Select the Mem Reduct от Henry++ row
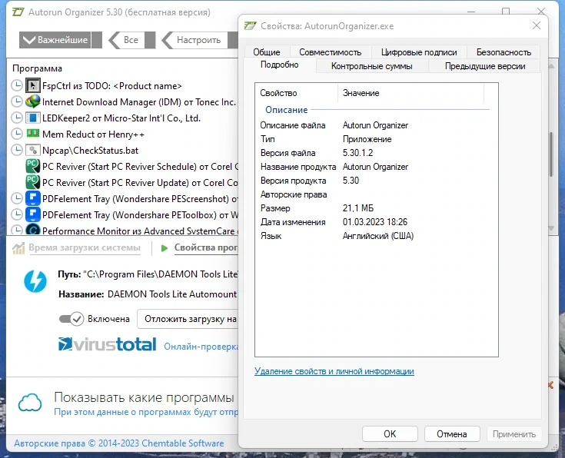The width and height of the screenshot is (565, 458). [122, 134]
